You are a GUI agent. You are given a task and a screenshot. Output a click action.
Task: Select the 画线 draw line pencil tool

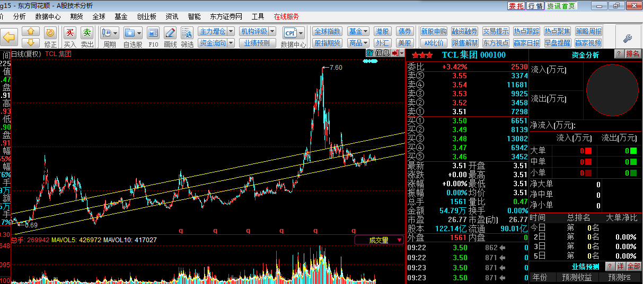coord(170,33)
